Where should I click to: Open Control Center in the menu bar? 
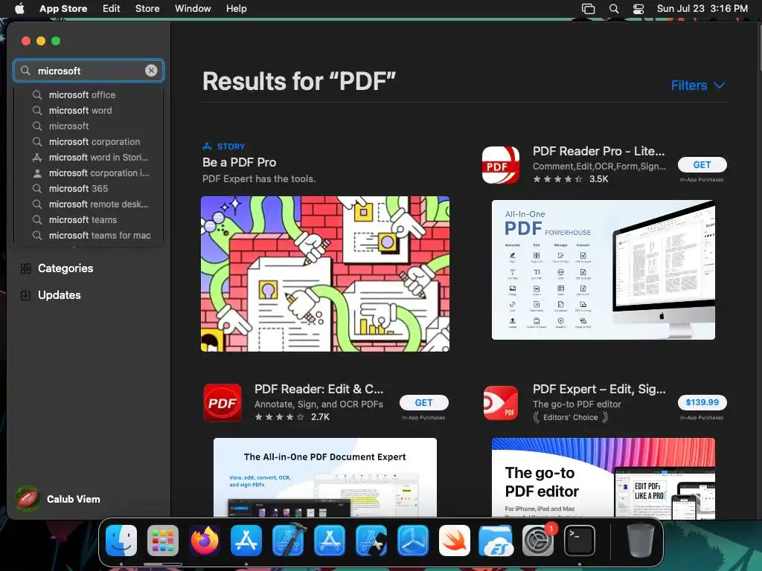(638, 9)
